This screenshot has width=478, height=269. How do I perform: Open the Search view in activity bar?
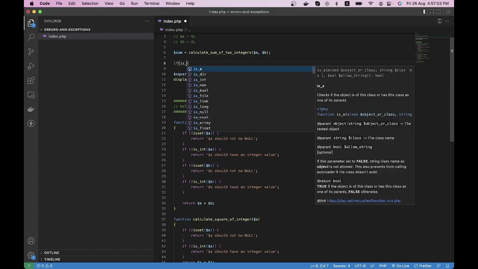point(31,37)
